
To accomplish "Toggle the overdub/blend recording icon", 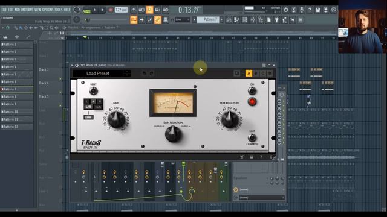I will point(157,10).
